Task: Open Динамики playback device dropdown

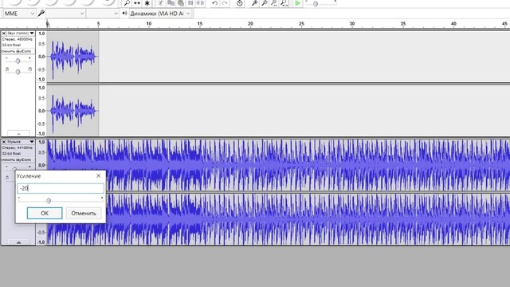Action: (x=159, y=14)
